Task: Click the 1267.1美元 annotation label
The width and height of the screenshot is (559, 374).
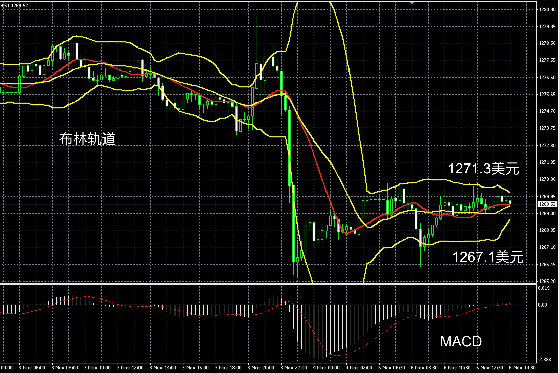Action: [488, 257]
